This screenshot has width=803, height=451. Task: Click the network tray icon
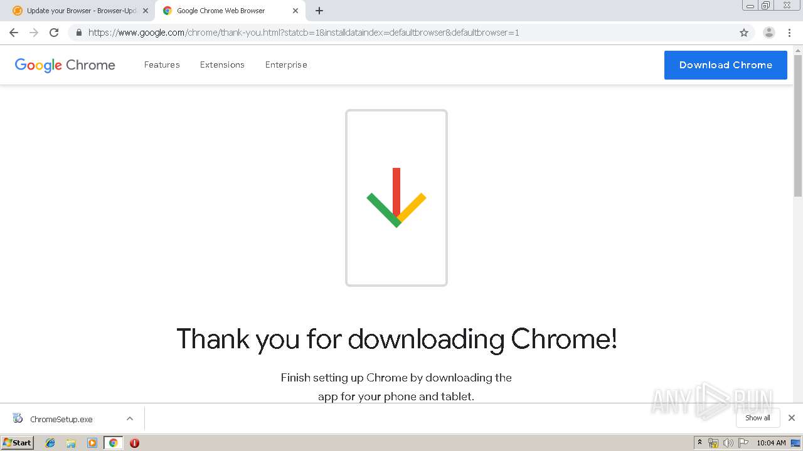pos(713,443)
